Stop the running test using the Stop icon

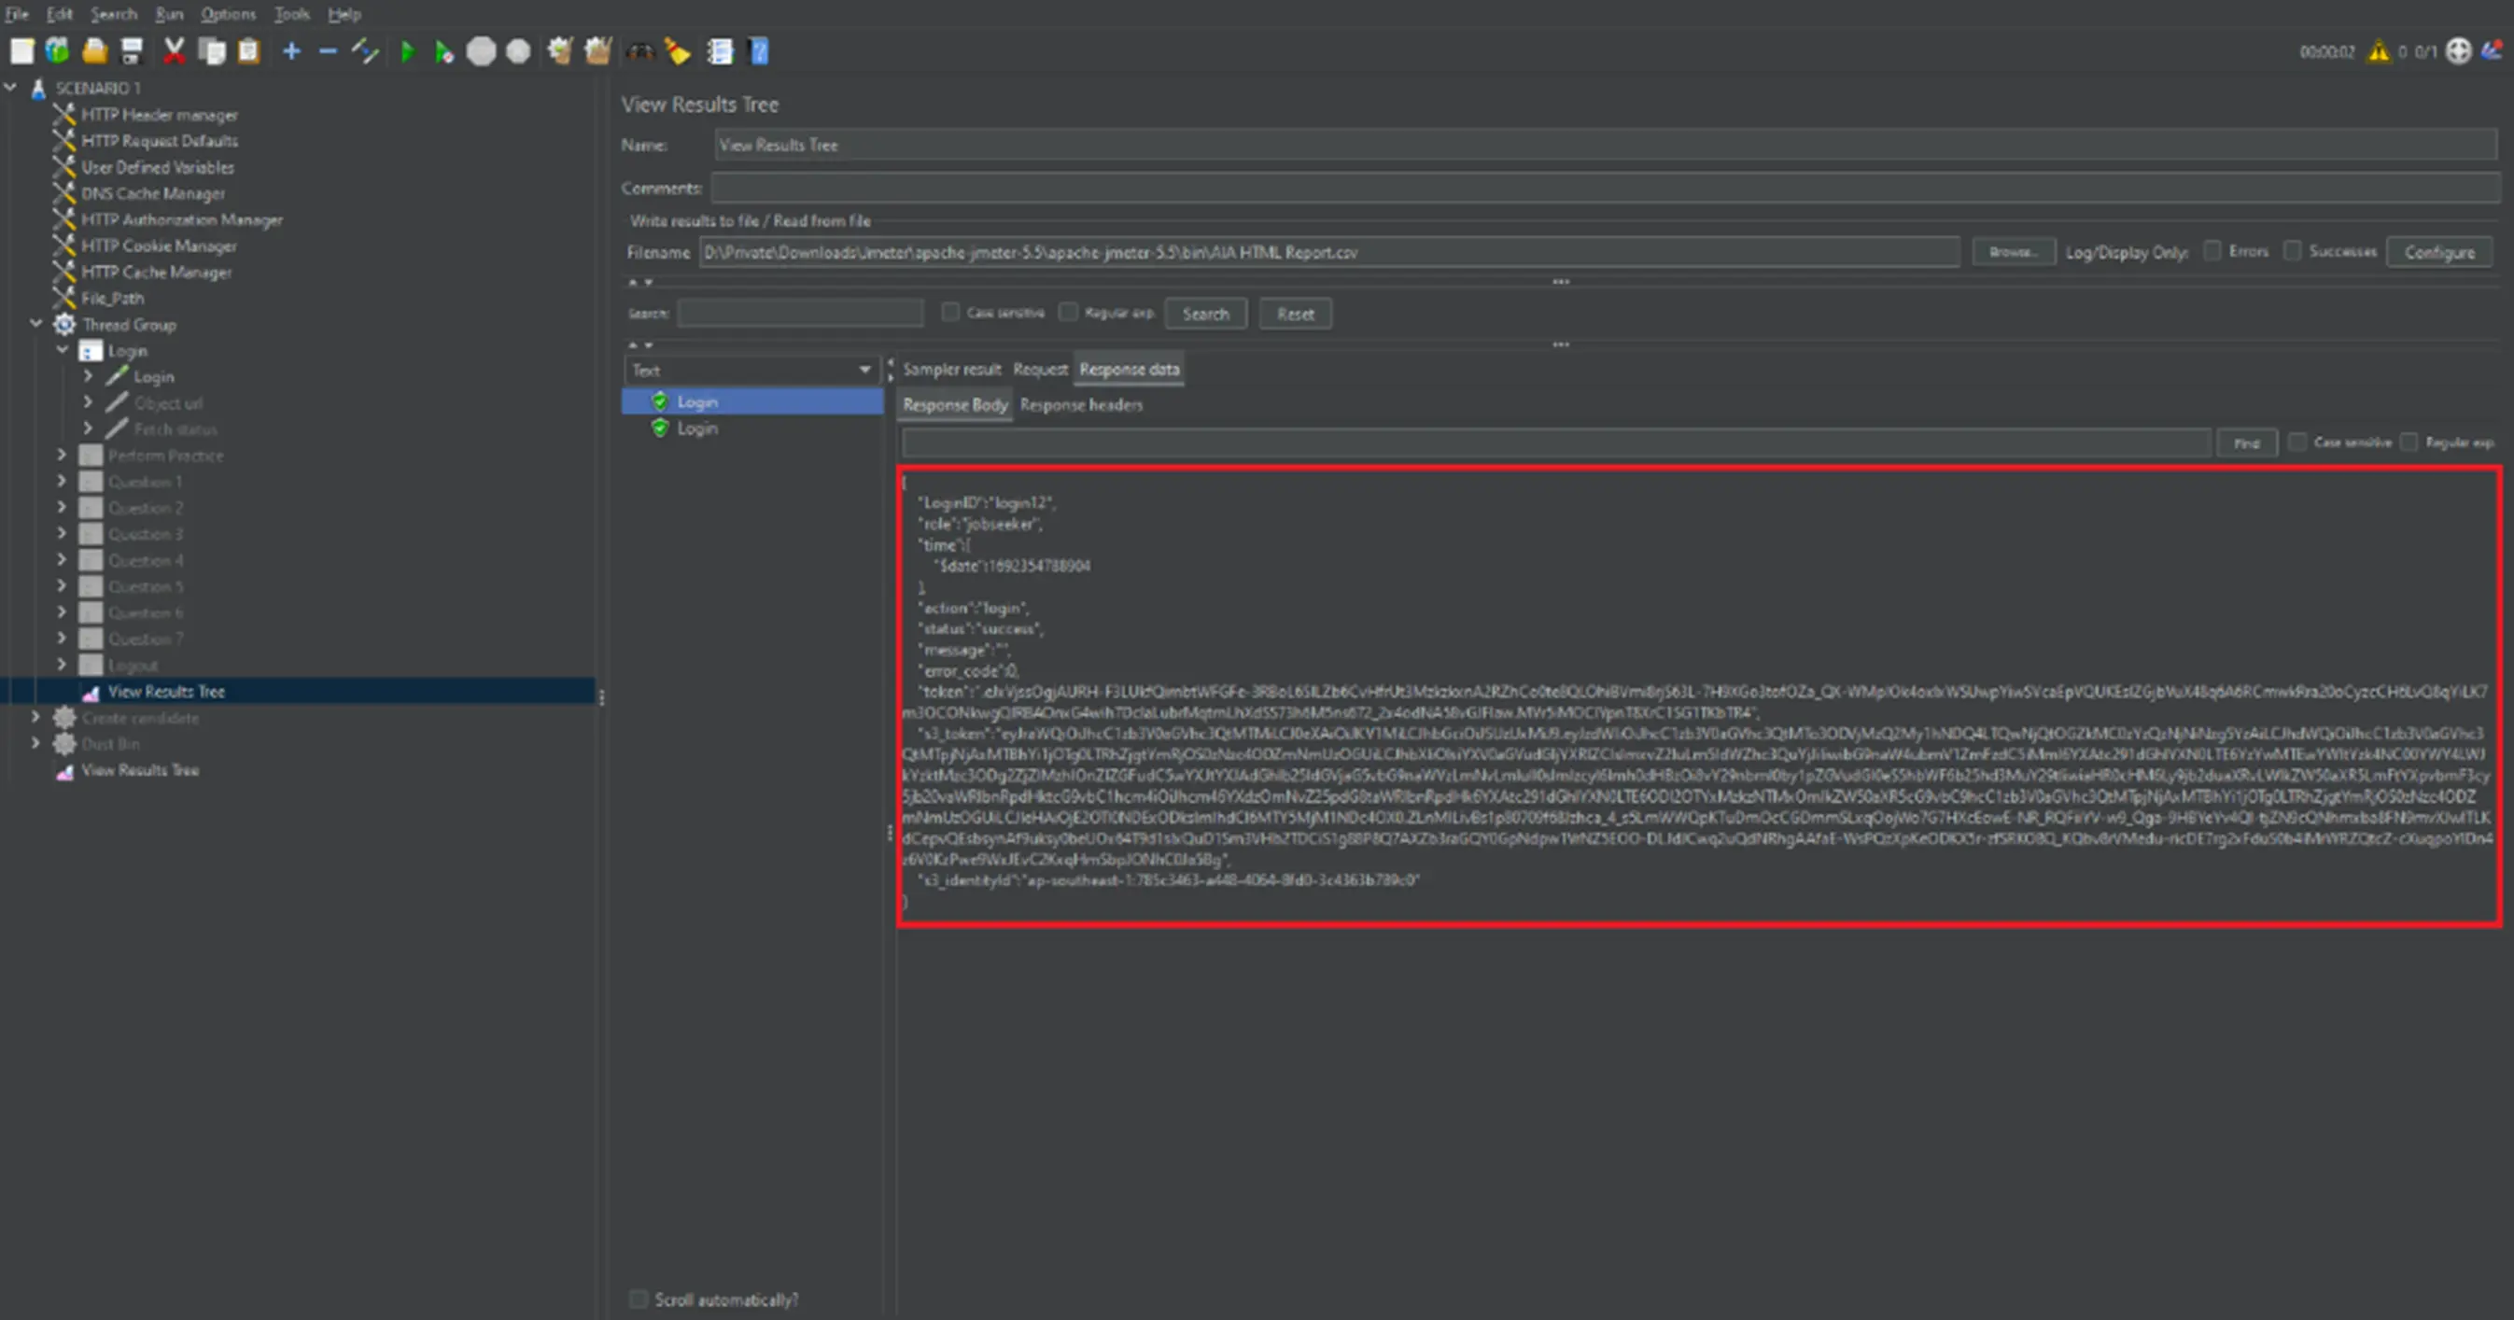click(x=481, y=51)
